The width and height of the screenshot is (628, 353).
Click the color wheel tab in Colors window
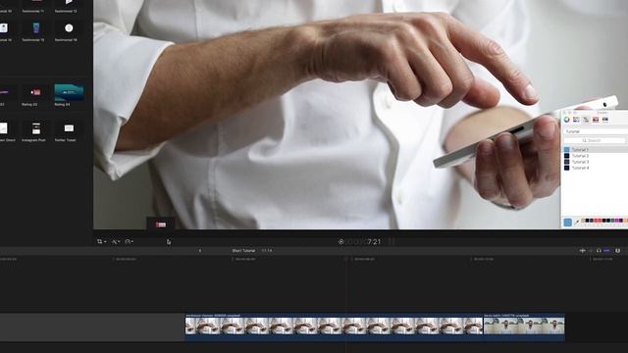[x=567, y=120]
